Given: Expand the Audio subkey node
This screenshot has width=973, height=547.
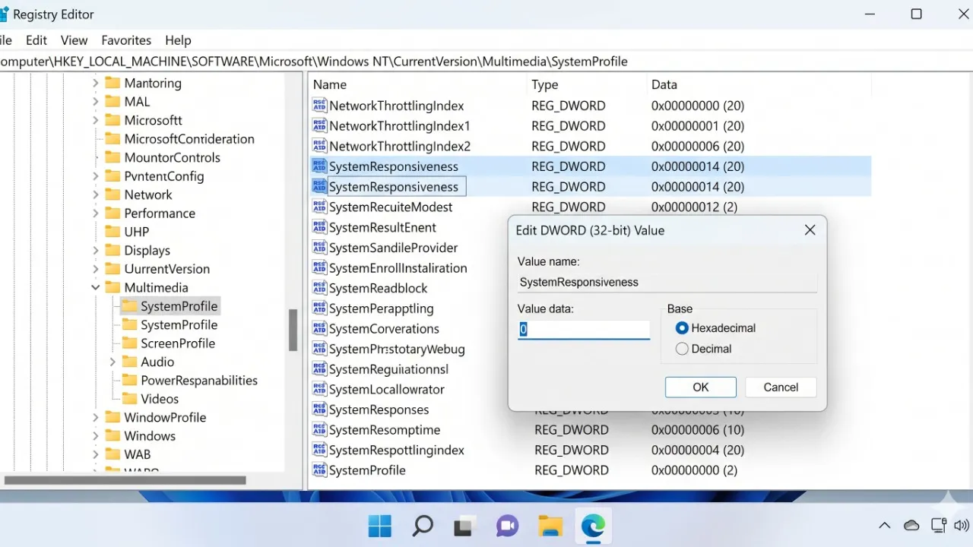Looking at the screenshot, I should pos(113,362).
